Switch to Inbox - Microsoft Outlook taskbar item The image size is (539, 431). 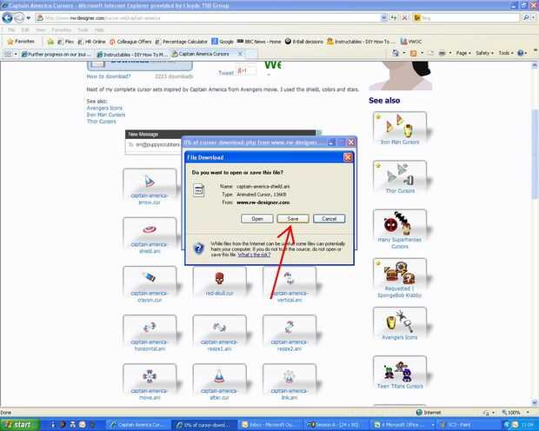[270, 425]
